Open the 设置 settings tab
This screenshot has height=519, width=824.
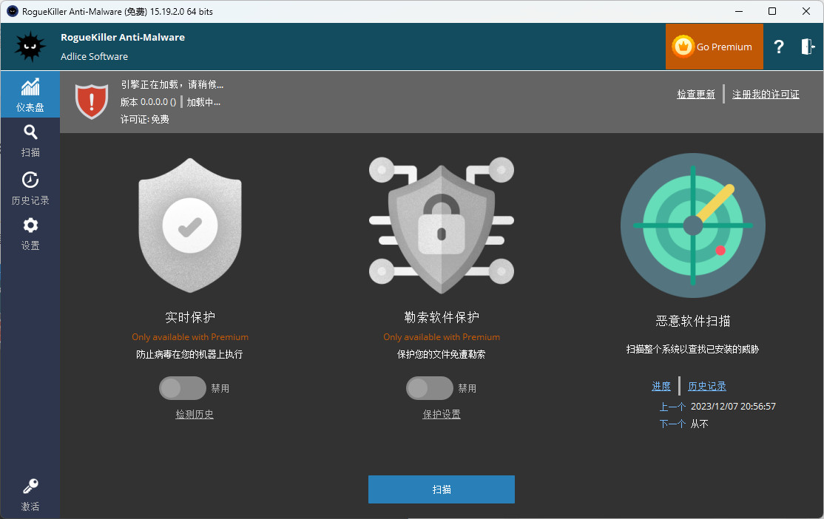pyautogui.click(x=30, y=234)
